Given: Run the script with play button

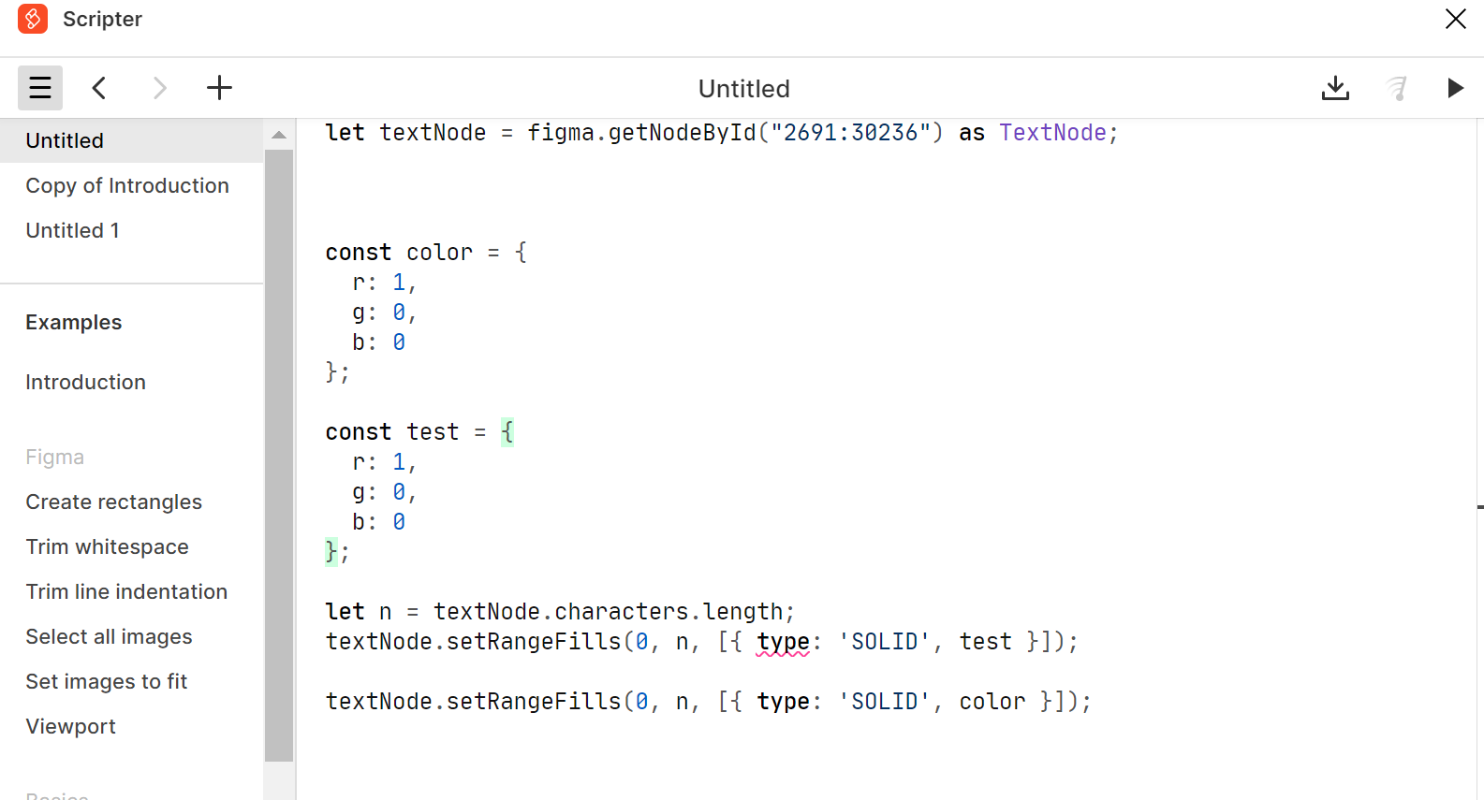Looking at the screenshot, I should tap(1455, 88).
